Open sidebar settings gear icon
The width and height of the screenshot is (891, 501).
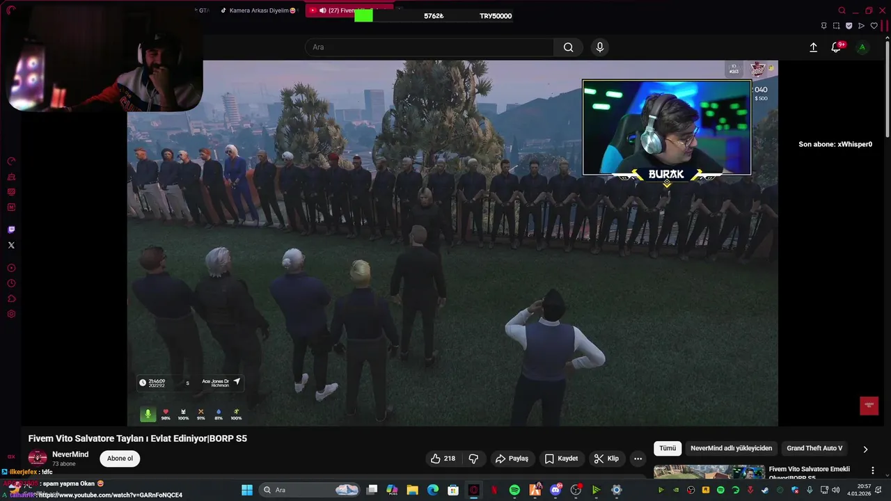(x=11, y=314)
